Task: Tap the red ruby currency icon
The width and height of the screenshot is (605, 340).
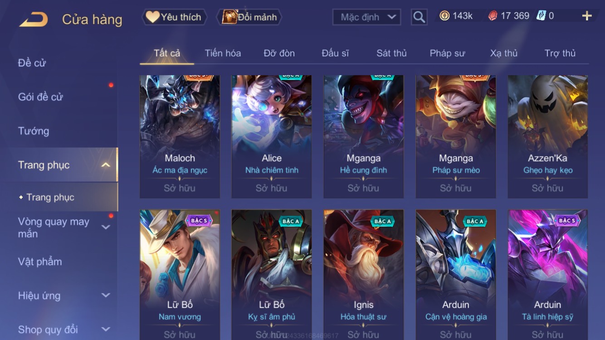Action: [x=493, y=16]
